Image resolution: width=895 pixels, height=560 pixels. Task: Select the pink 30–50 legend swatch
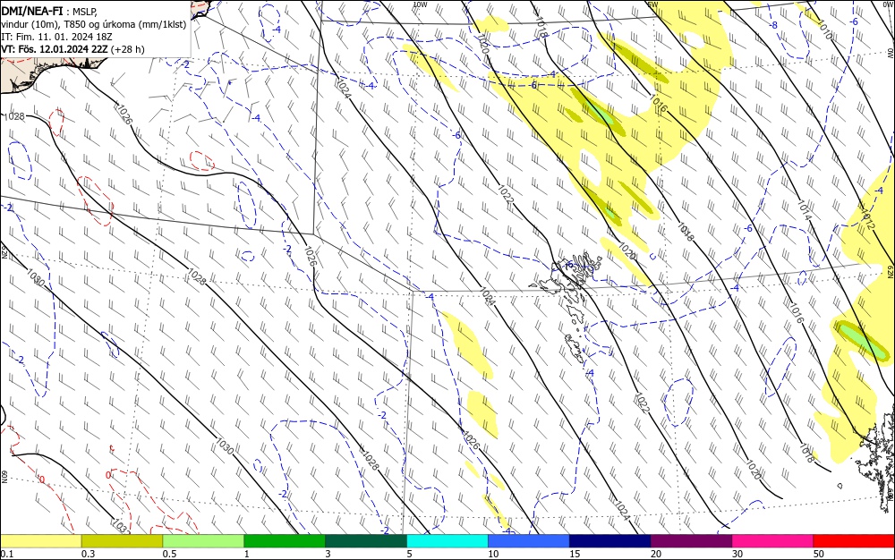pyautogui.click(x=773, y=541)
